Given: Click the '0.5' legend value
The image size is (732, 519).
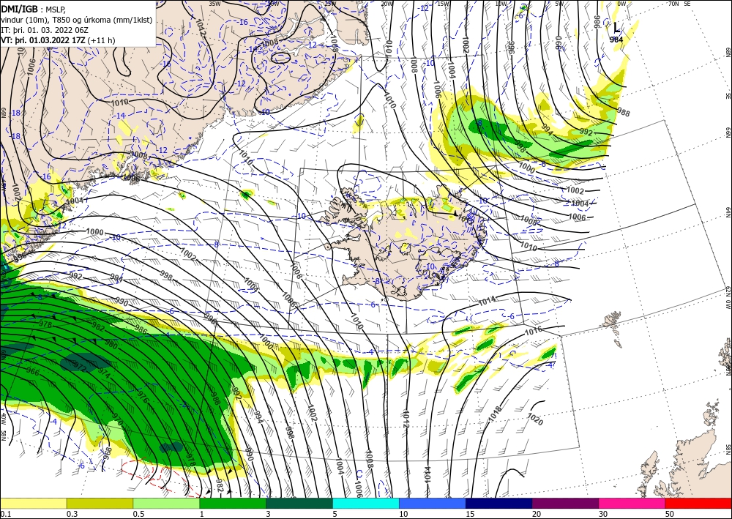Looking at the screenshot, I should pyautogui.click(x=138, y=514).
